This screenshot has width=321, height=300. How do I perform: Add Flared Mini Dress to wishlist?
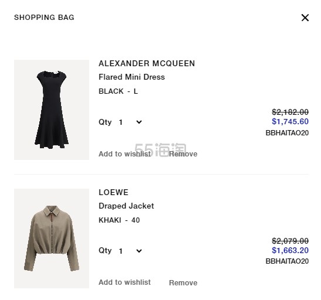[124, 154]
